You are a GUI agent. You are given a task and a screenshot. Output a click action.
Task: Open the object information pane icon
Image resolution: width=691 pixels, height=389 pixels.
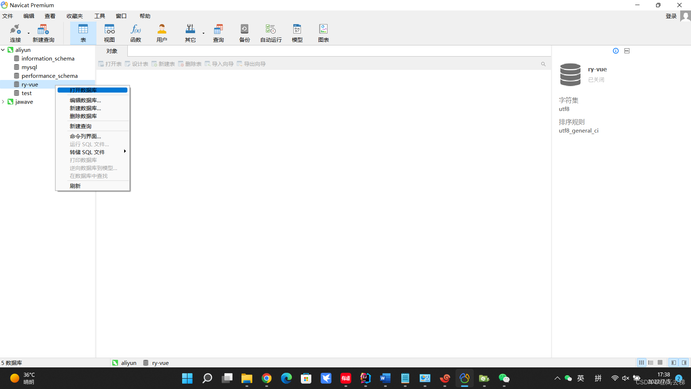tap(615, 50)
